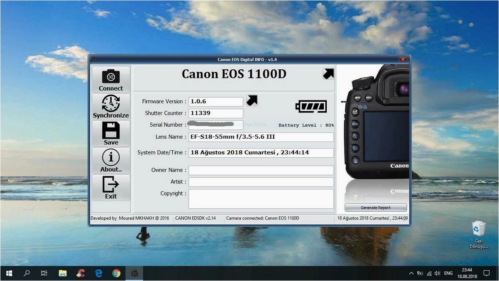Open Microsoft Edge from taskbar
The image size is (499, 281).
[x=99, y=273]
